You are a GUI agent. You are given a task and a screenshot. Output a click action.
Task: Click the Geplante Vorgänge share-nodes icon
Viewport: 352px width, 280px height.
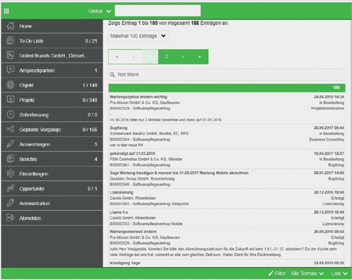pos(10,129)
